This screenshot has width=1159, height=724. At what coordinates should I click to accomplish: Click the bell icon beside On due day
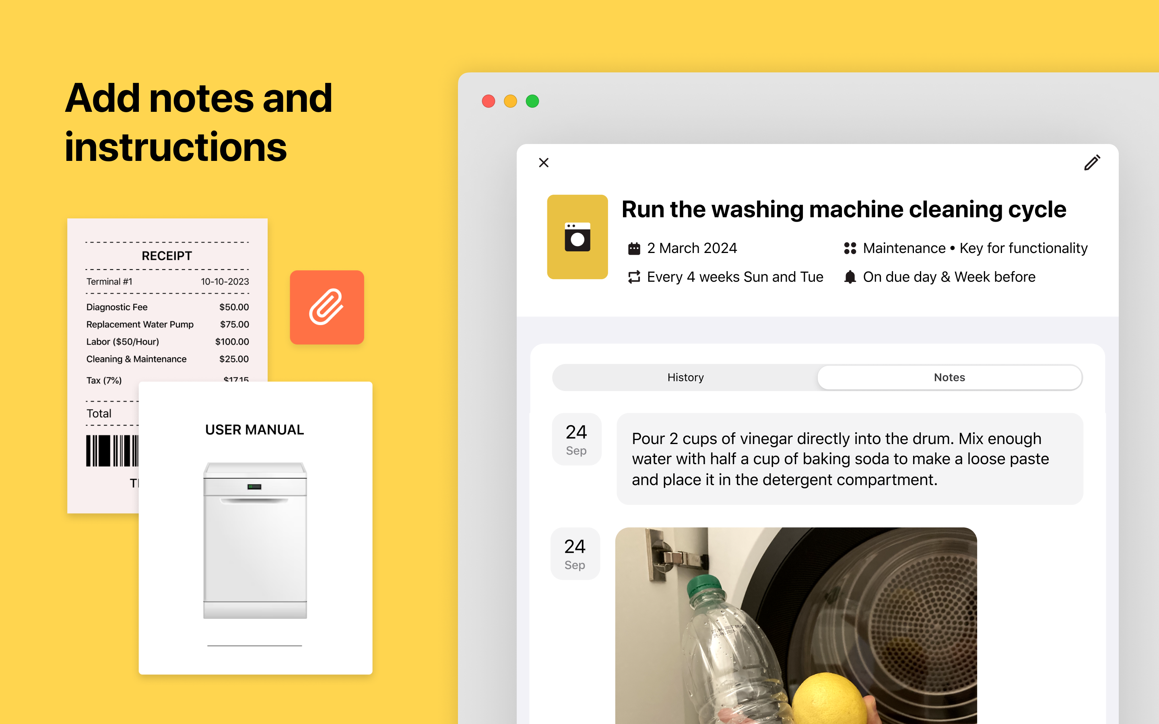pos(850,277)
